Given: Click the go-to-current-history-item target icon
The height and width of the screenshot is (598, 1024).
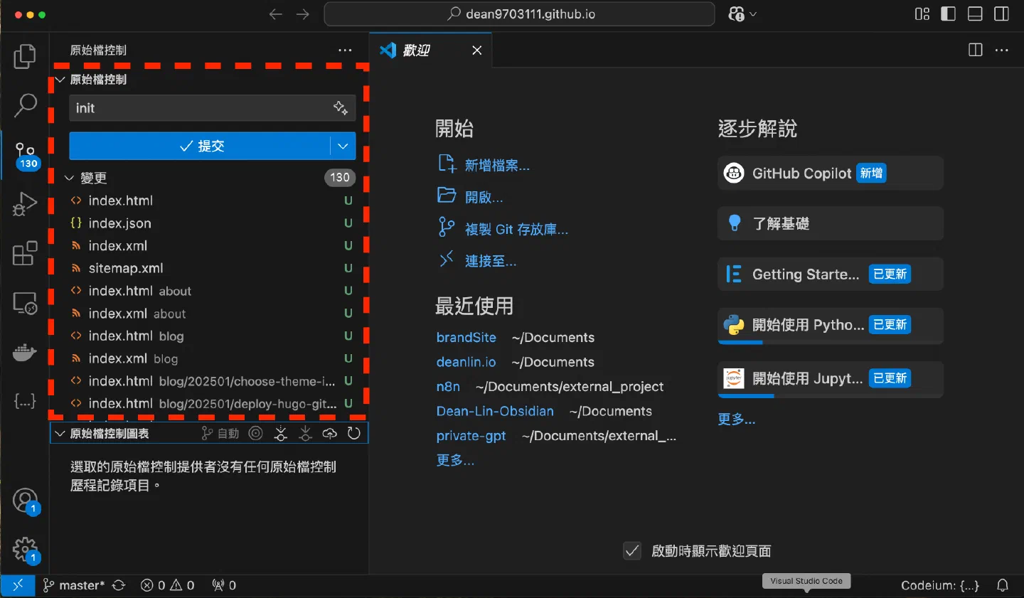Looking at the screenshot, I should point(256,433).
